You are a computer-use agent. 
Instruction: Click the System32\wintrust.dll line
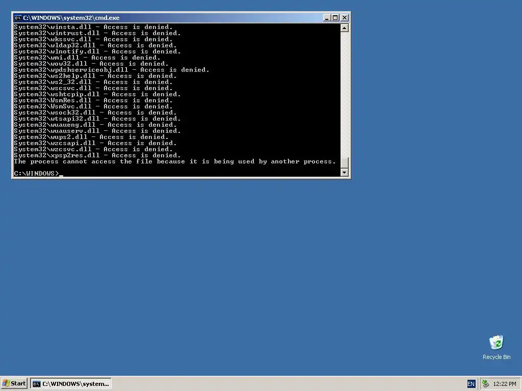coord(97,33)
